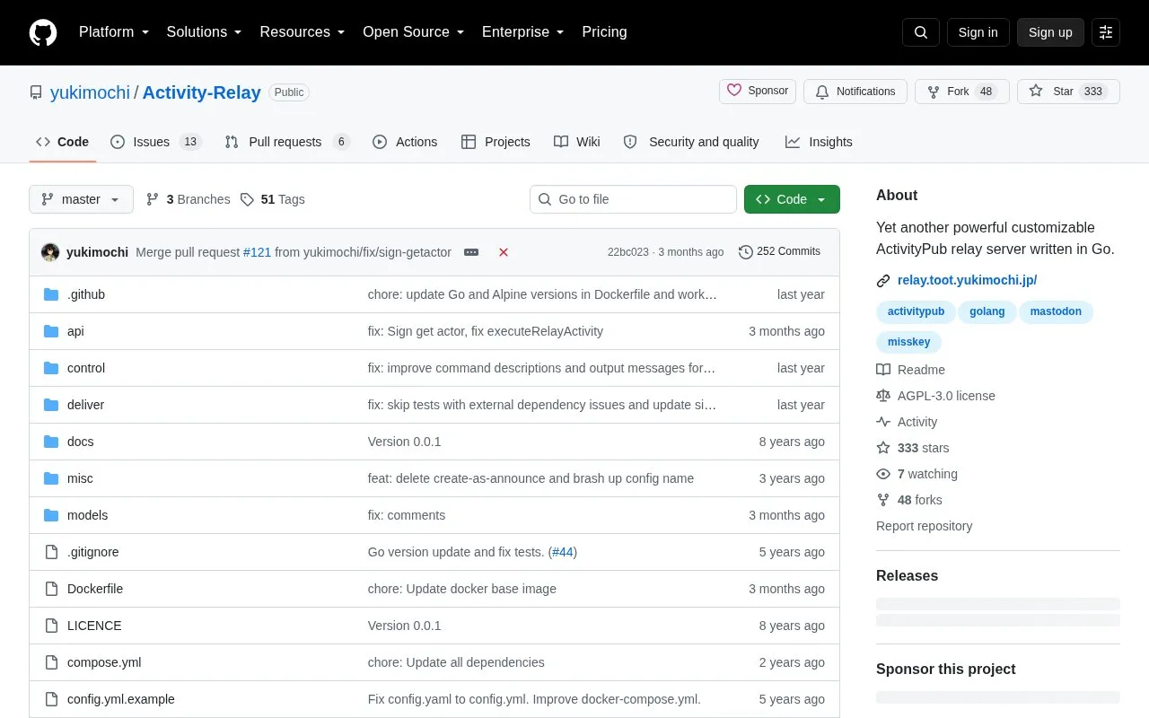Switch to the Issues tab
This screenshot has height=718, width=1149.
(156, 142)
